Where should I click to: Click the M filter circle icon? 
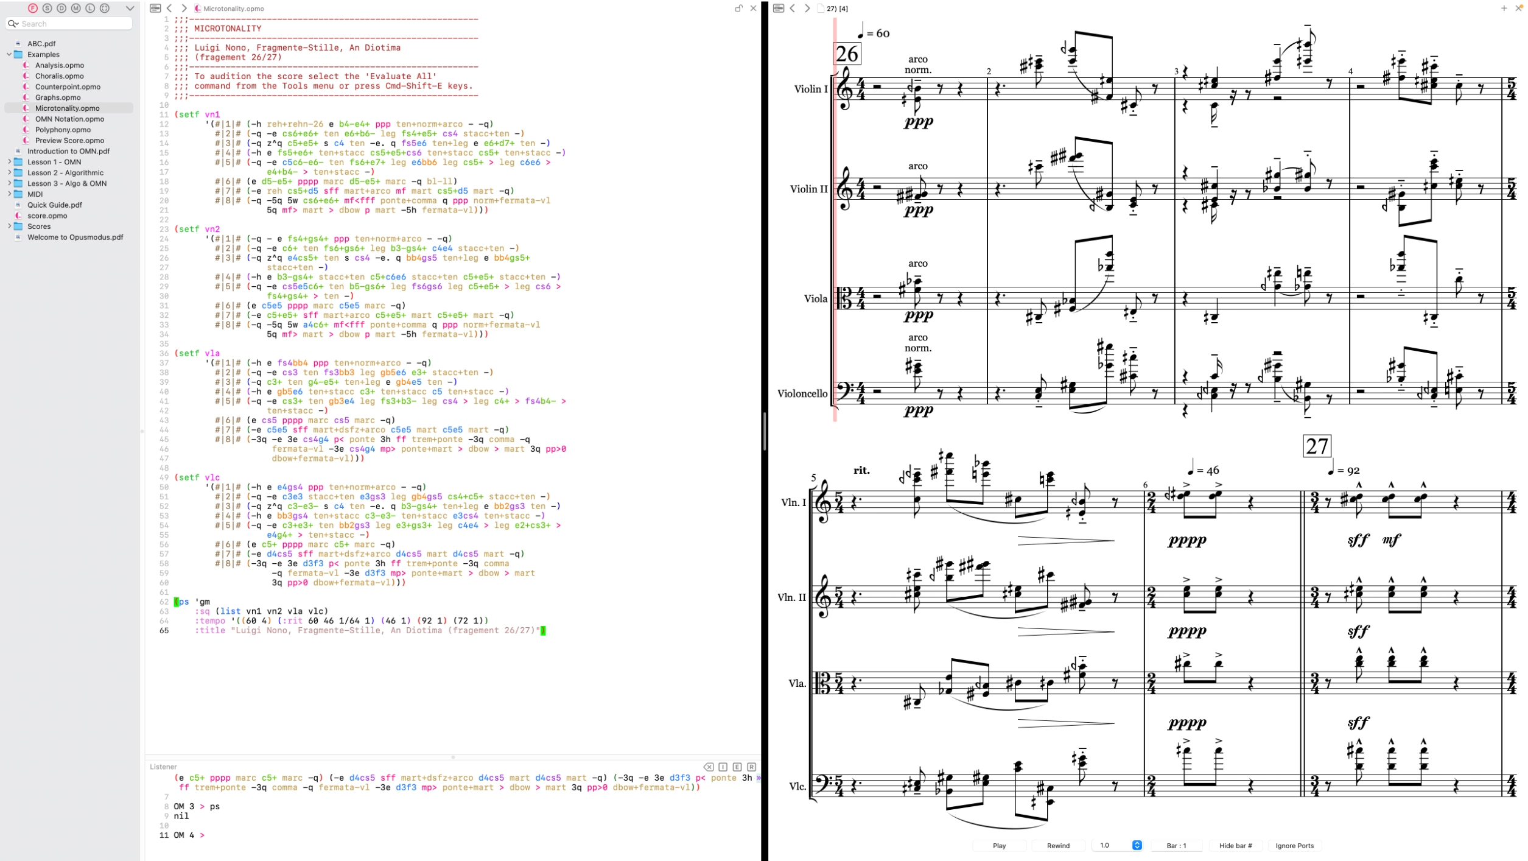pyautogui.click(x=76, y=8)
